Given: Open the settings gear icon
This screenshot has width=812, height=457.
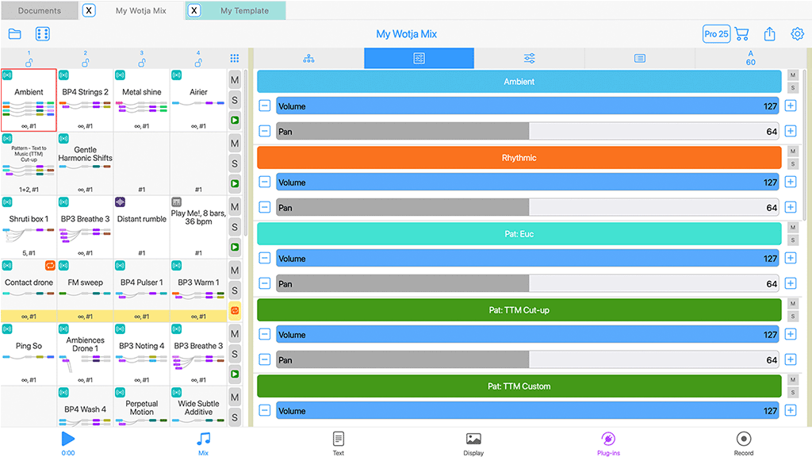Looking at the screenshot, I should pyautogui.click(x=797, y=34).
